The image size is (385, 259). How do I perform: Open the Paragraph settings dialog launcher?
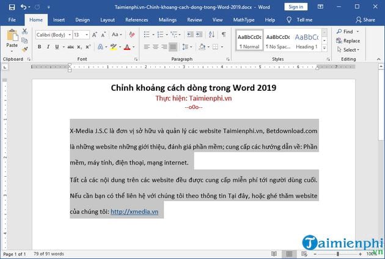point(228,59)
